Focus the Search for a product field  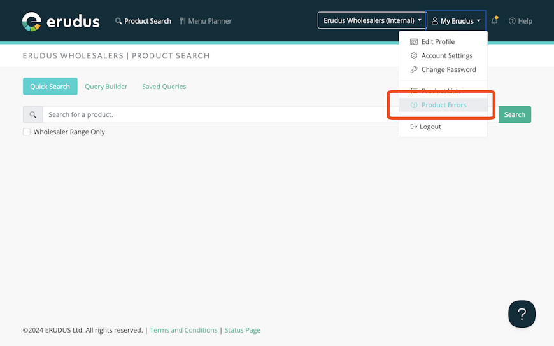270,114
